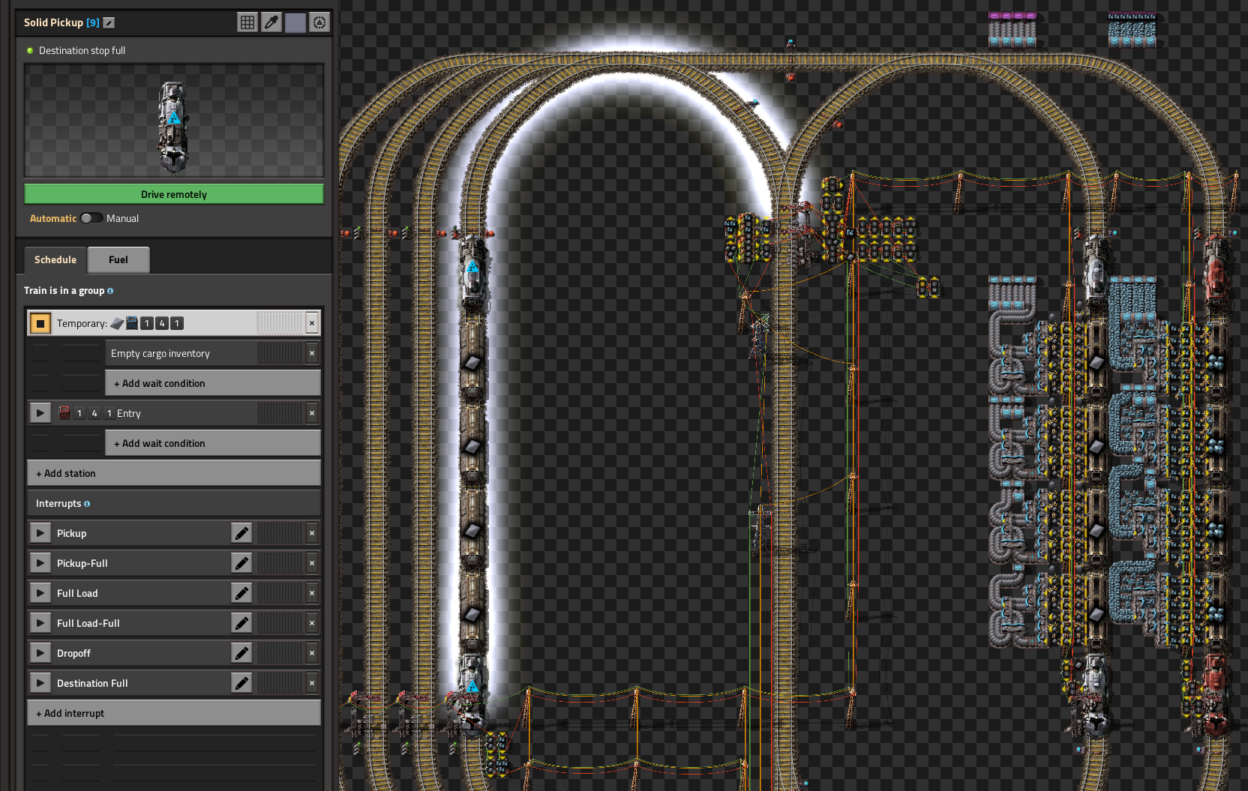Delete the Dropoff interrupt

312,653
